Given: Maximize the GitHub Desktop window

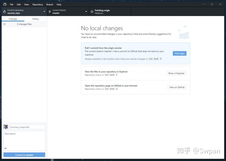Looking at the screenshot, I should pos(212,4).
